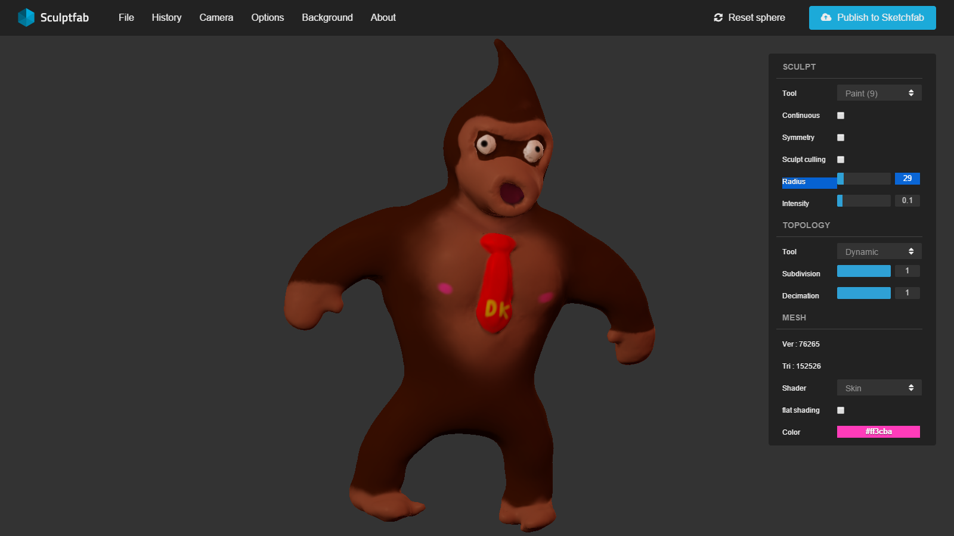
Task: Click the vertex count text Ver : 76265
Action: [x=801, y=344]
